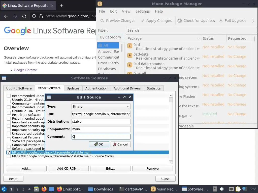
Task: Close the Linux Software Repositories tab
Action: [x=52, y=6]
